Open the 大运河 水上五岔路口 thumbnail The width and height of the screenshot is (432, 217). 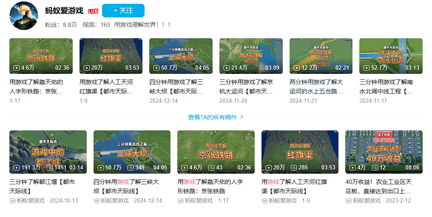click(x=321, y=56)
